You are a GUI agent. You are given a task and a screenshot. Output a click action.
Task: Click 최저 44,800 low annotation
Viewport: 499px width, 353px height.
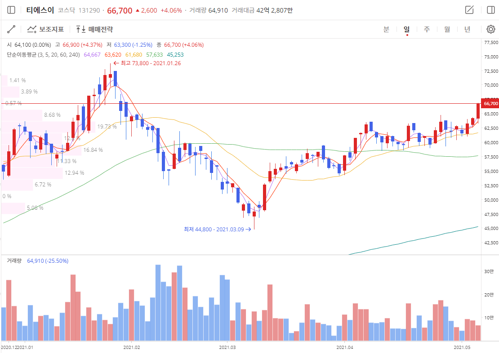[x=218, y=229]
